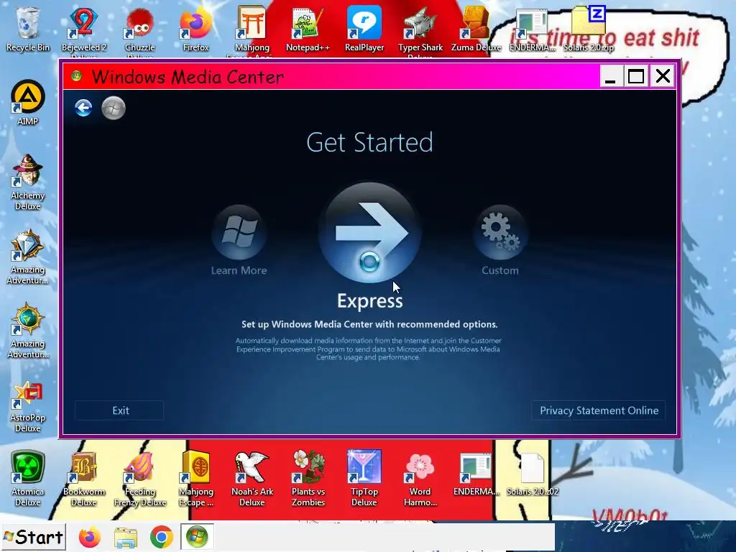Screen dimensions: 736x552
Task: Select Solaris 2.0.z02 file icon
Action: [x=533, y=474]
